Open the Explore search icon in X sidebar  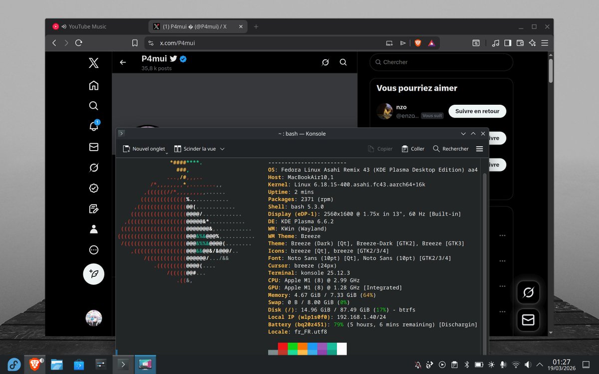tap(93, 106)
